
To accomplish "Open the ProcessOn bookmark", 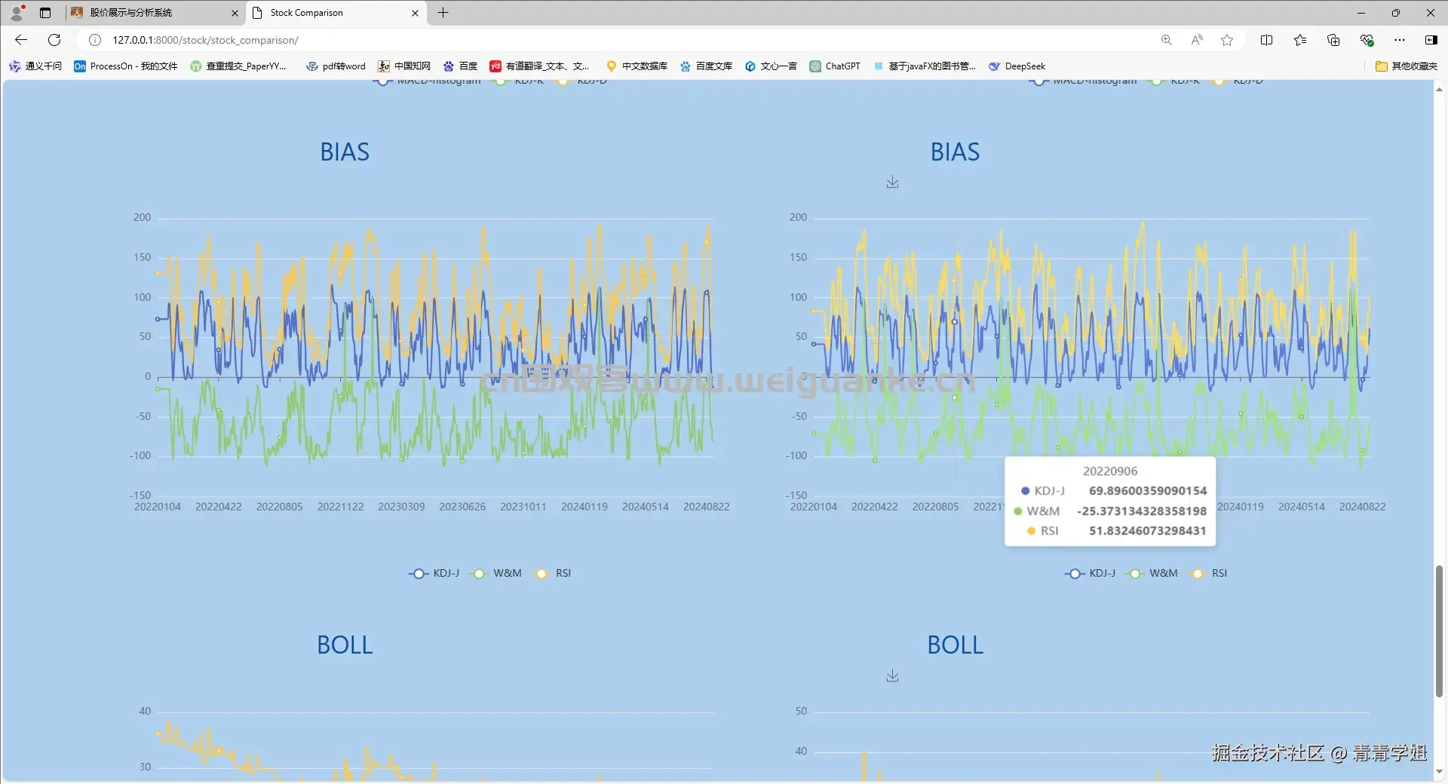I will (x=126, y=66).
